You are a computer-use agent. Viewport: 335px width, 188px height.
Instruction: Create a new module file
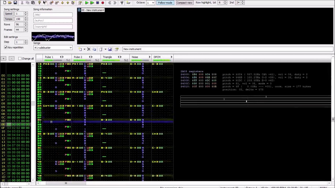pos(4,3)
